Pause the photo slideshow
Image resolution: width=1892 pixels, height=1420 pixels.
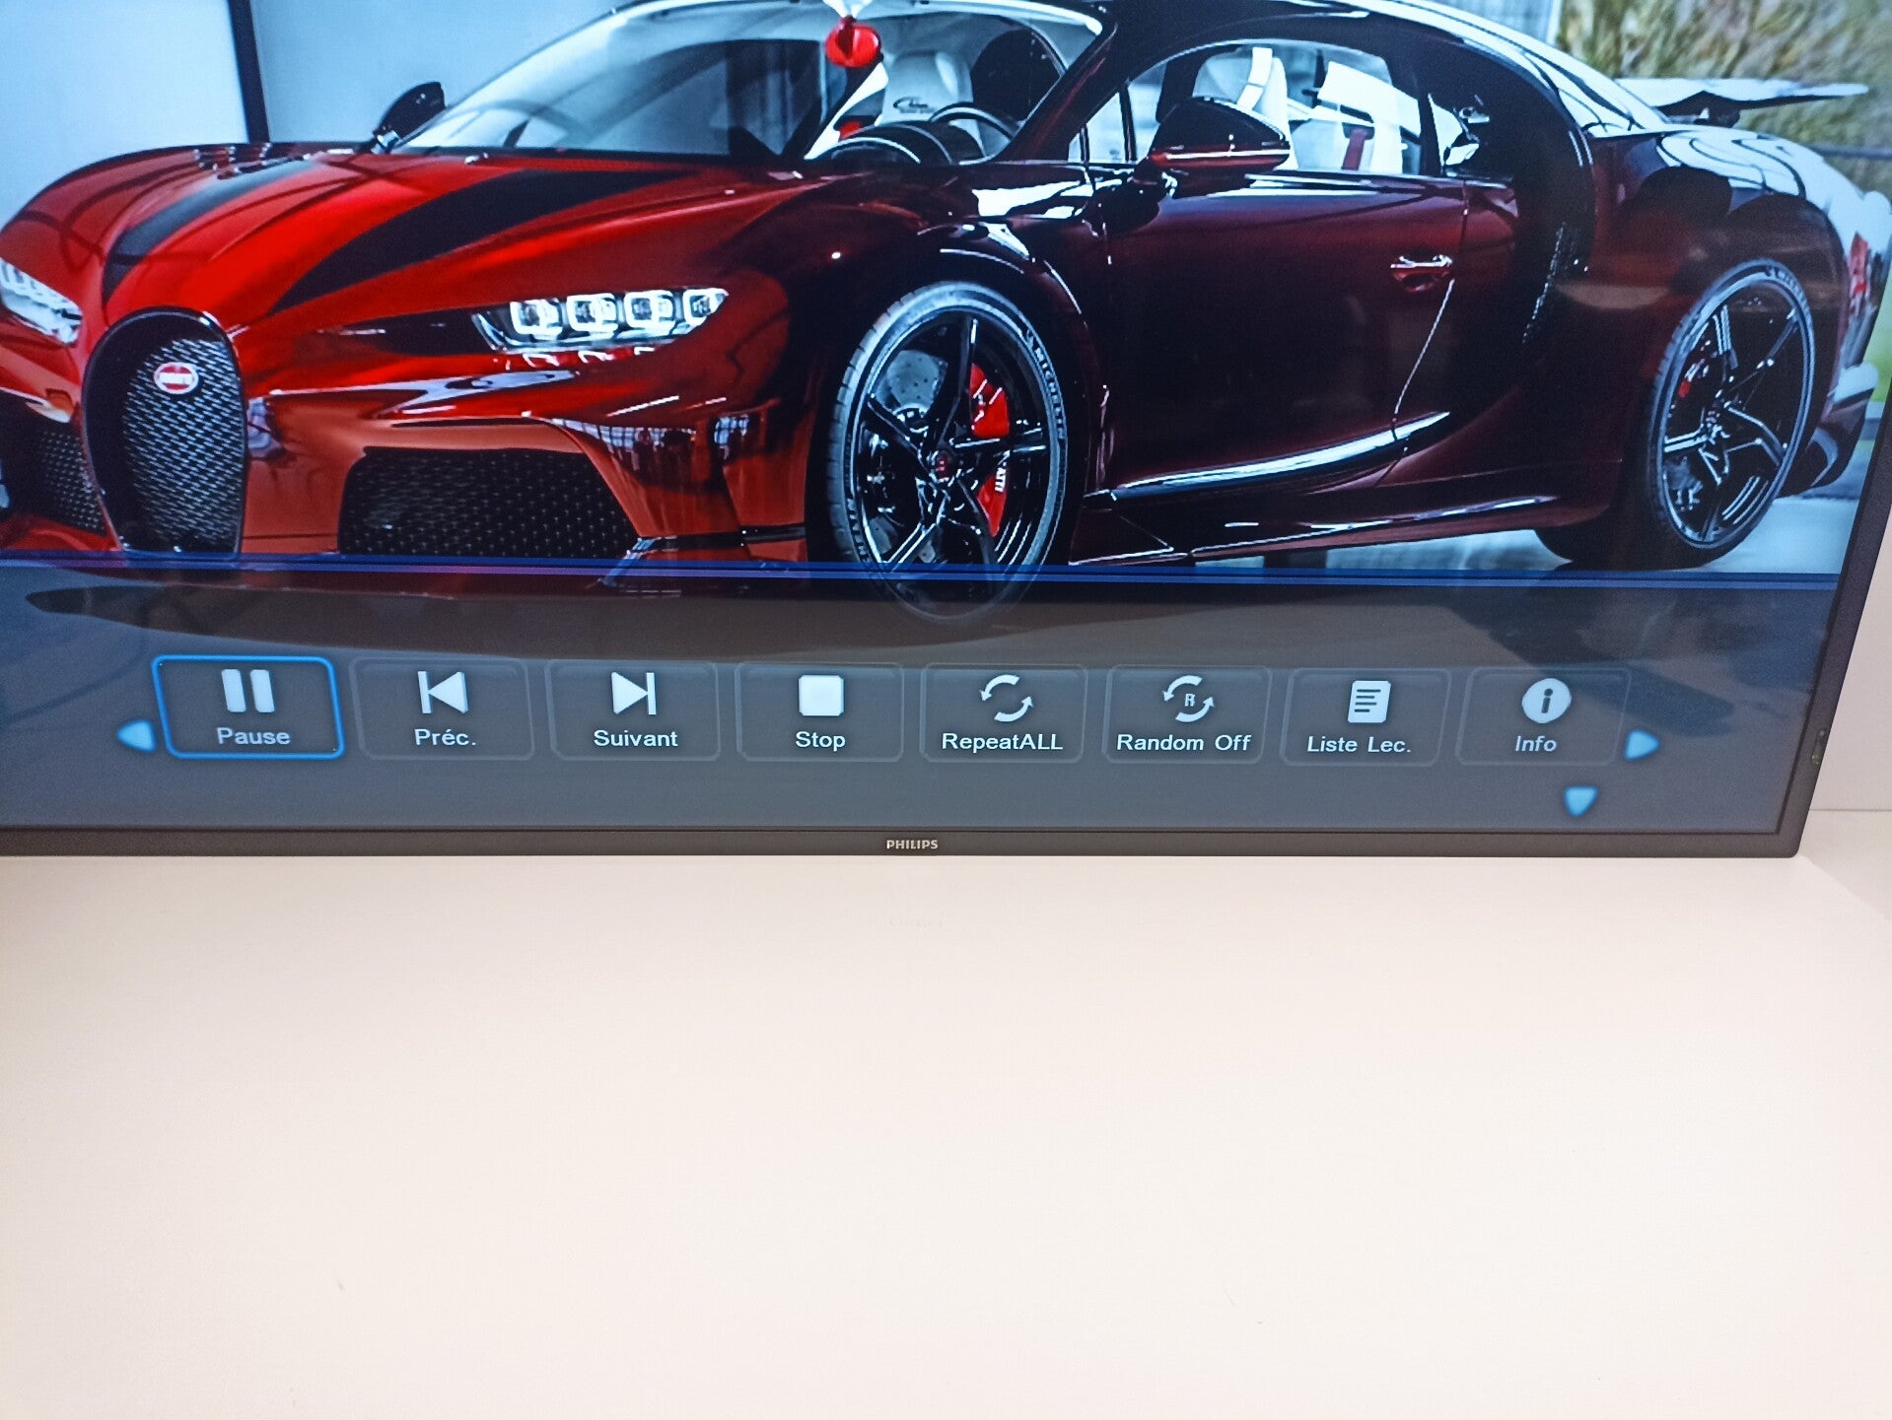point(248,708)
